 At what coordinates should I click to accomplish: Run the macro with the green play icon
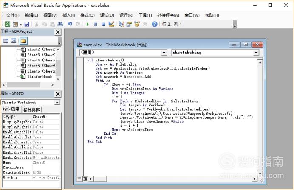(x=88, y=24)
